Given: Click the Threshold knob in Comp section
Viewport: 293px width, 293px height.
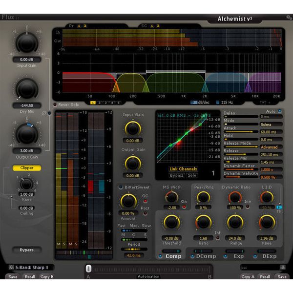Looking at the screenshot, I should [171, 222].
